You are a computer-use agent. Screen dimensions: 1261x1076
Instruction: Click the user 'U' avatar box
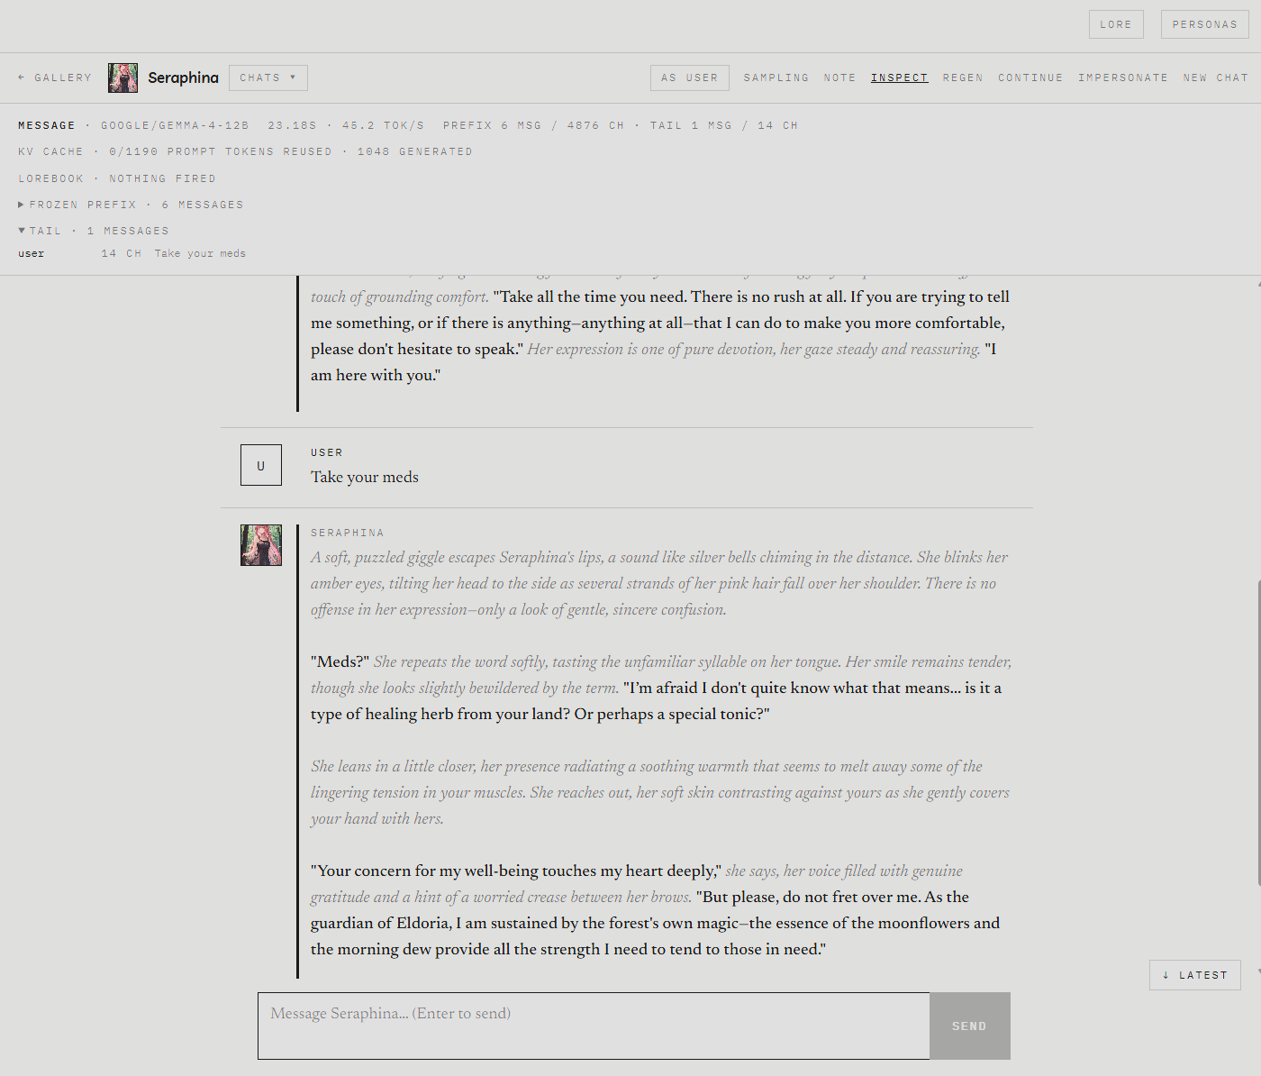tap(261, 465)
